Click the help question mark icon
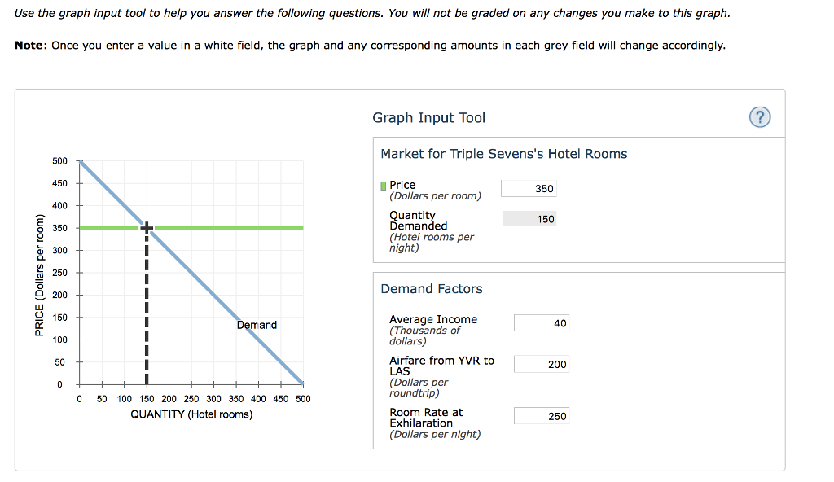This screenshot has height=482, width=834. [759, 117]
